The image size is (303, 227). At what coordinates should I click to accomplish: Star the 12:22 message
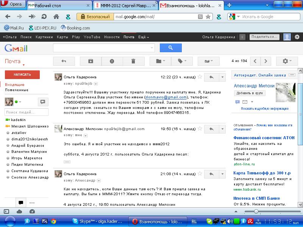(x=200, y=77)
